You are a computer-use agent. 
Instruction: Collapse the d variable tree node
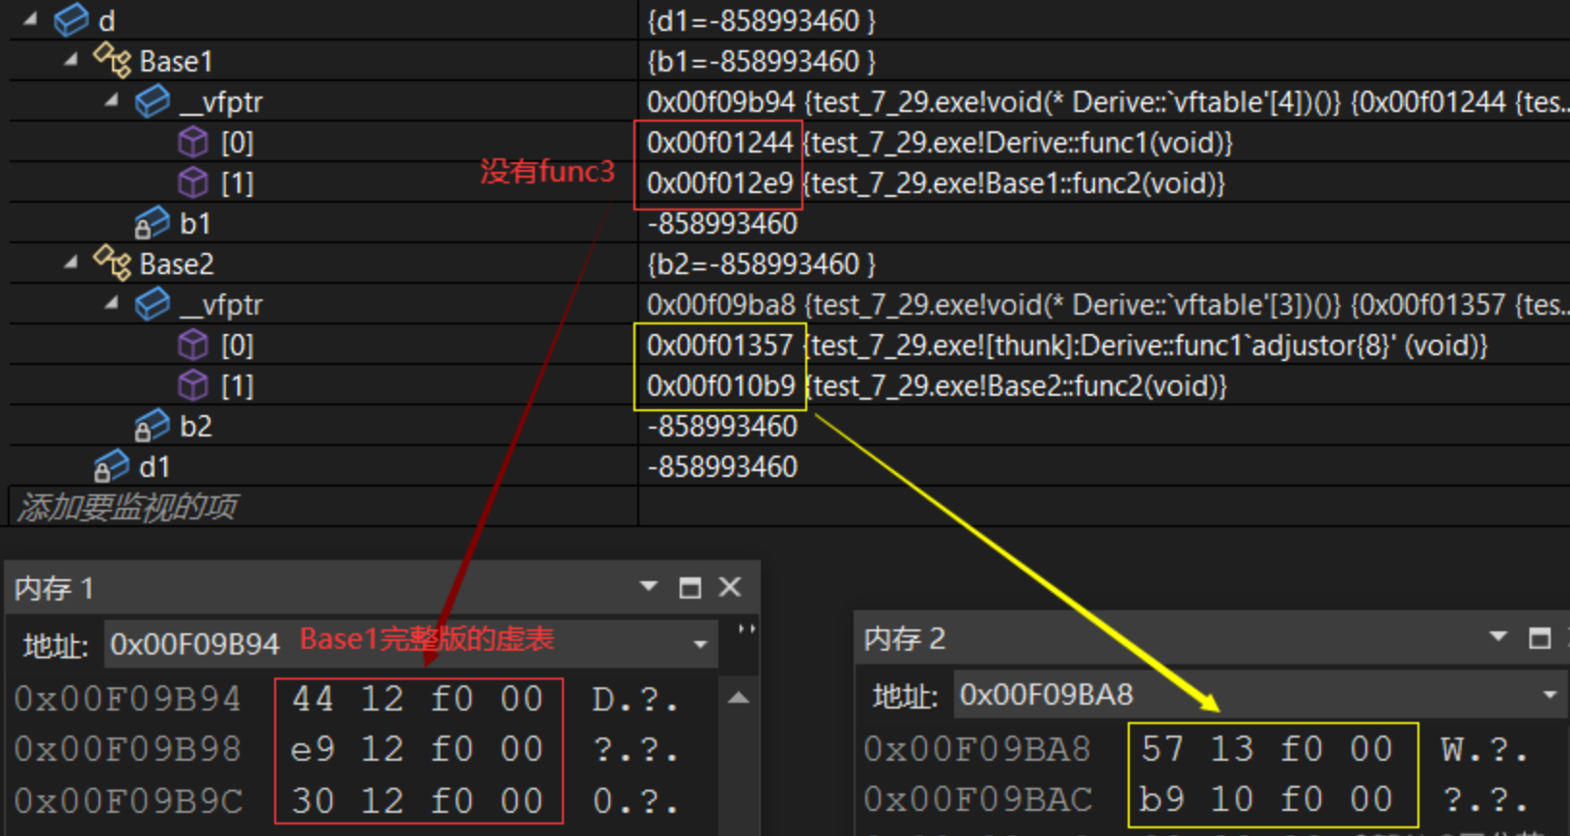(x=31, y=18)
